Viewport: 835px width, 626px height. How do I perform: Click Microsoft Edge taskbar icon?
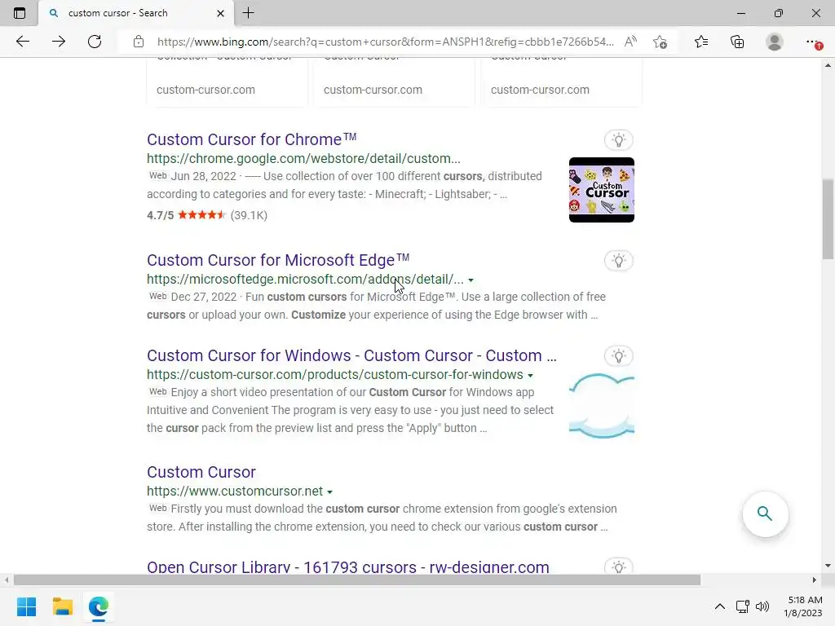coord(99,606)
